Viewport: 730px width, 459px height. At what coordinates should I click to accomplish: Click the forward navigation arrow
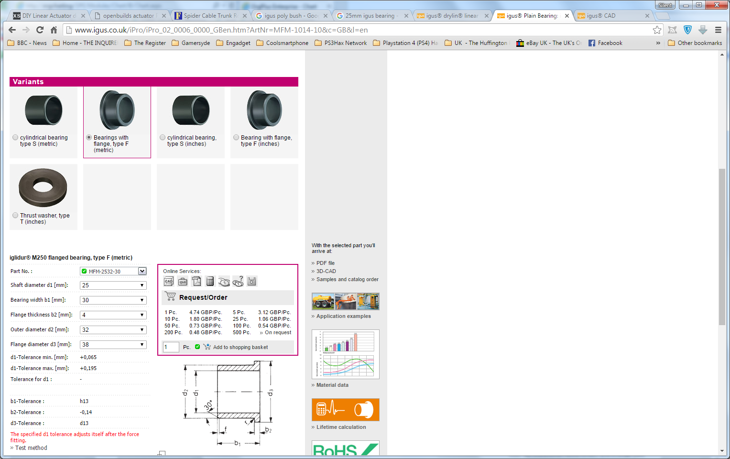pyautogui.click(x=26, y=30)
